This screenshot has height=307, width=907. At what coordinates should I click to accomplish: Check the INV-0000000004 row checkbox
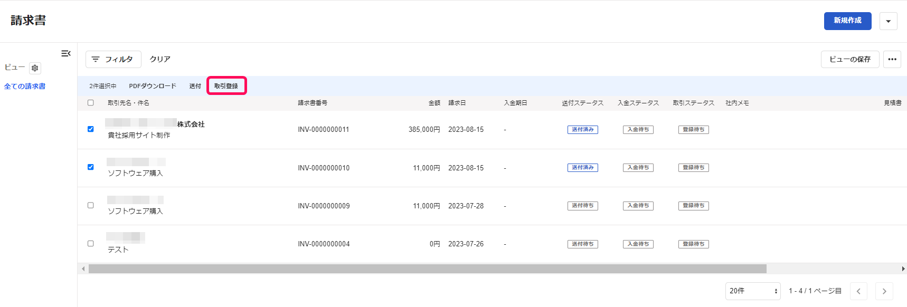(x=91, y=244)
